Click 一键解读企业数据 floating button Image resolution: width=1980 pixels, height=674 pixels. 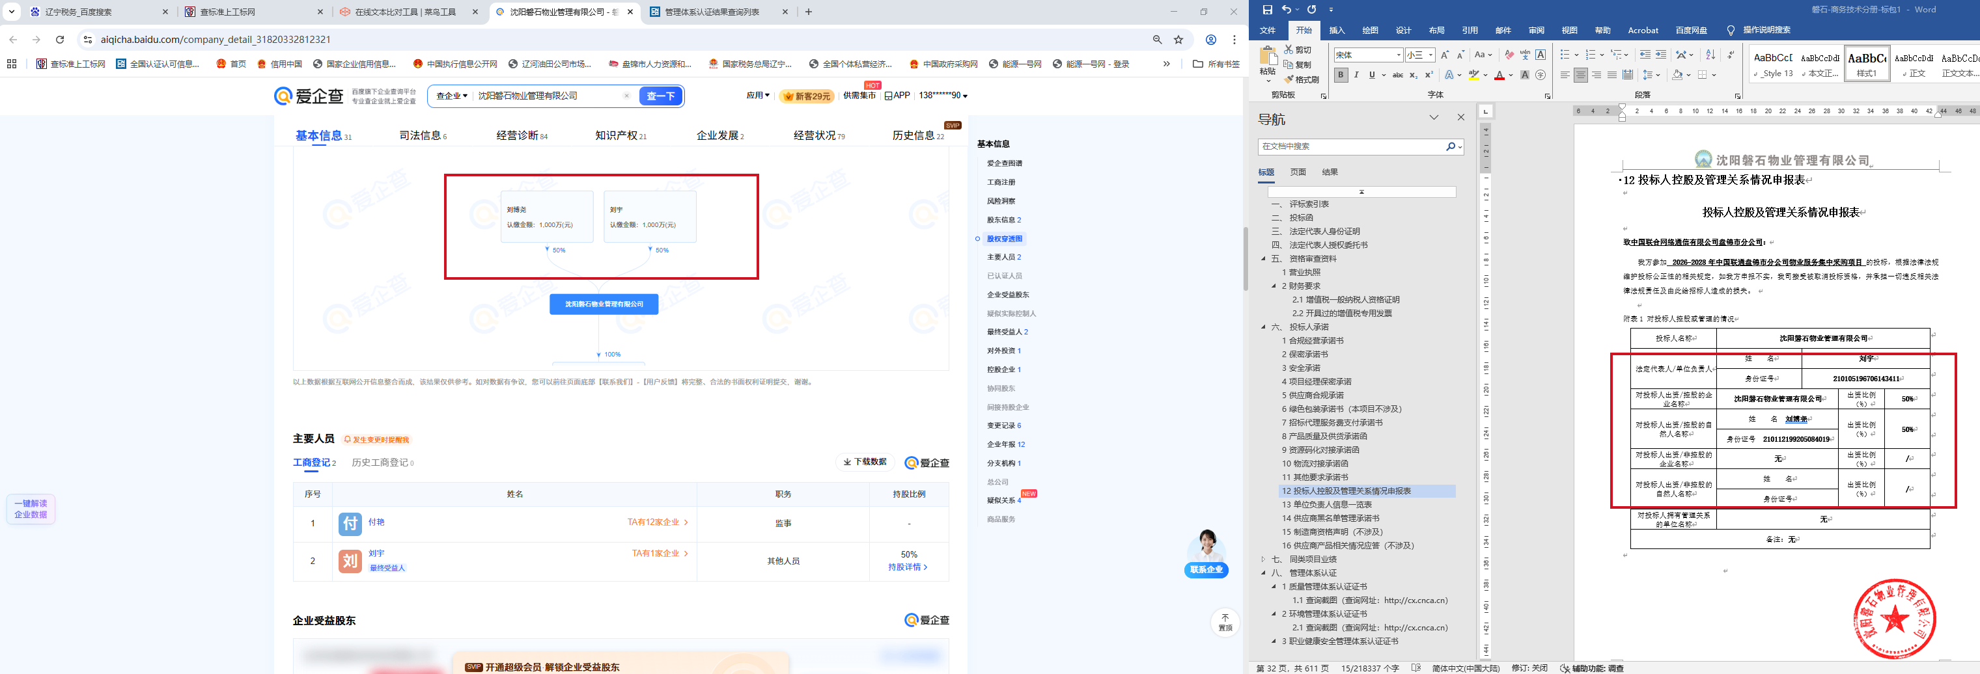[x=31, y=509]
